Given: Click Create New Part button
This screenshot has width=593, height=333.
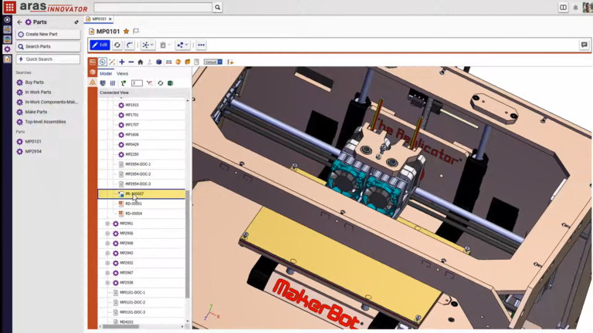Looking at the screenshot, I should [48, 35].
